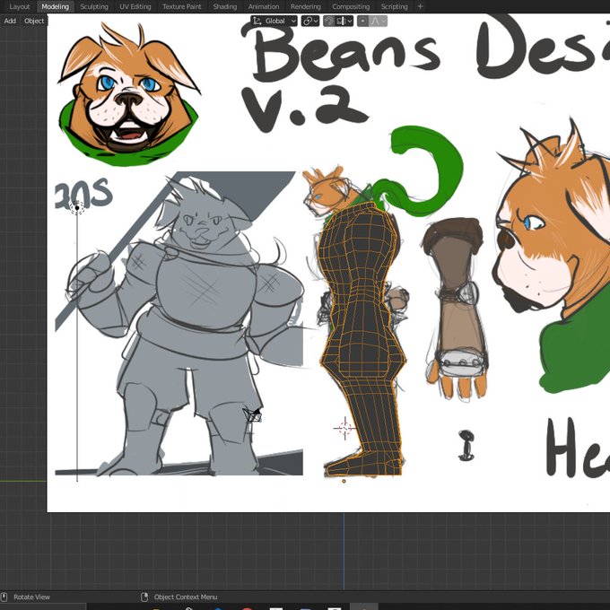Switch to the Layout workspace tab
The width and height of the screenshot is (610, 610).
(x=20, y=6)
